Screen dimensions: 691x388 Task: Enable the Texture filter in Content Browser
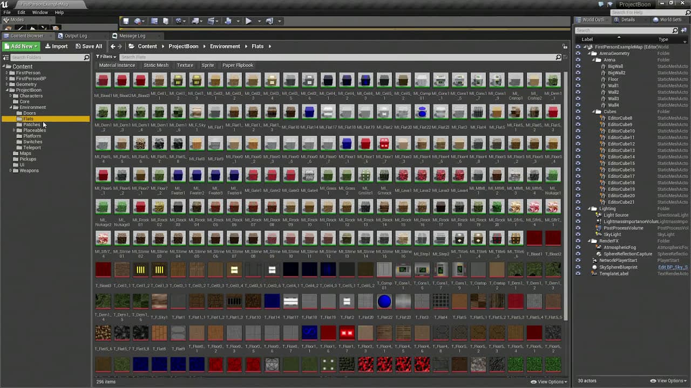tap(185, 65)
